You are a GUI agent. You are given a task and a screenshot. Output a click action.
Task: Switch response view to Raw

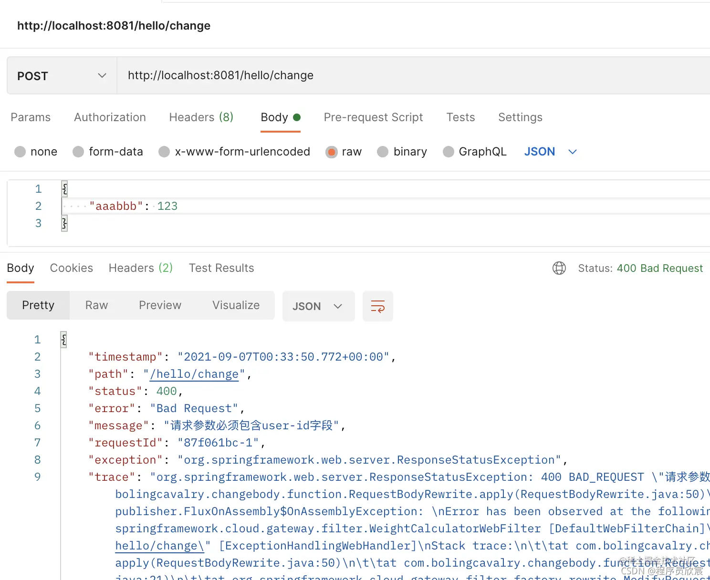click(x=96, y=305)
